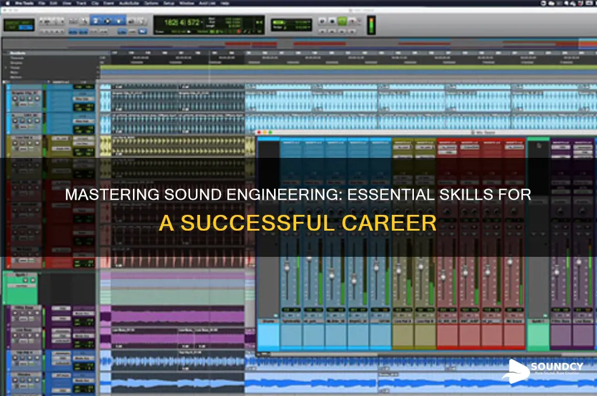Click the first olive mixer channel fader
Image resolution: width=597 pixels, height=396 pixels.
[x=399, y=270]
